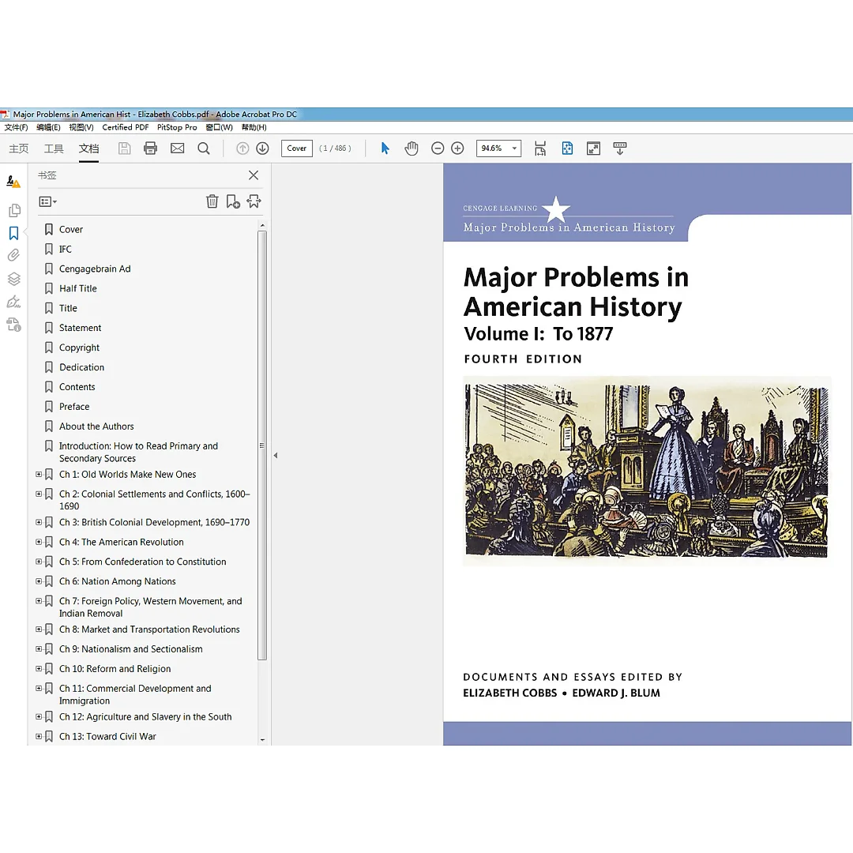Screen dimensions: 853x853
Task: Select Ch 7: Foreign Policy bookmark
Action: coord(151,607)
